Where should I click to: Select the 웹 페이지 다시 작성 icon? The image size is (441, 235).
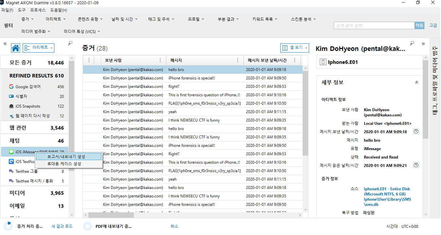[11, 116]
